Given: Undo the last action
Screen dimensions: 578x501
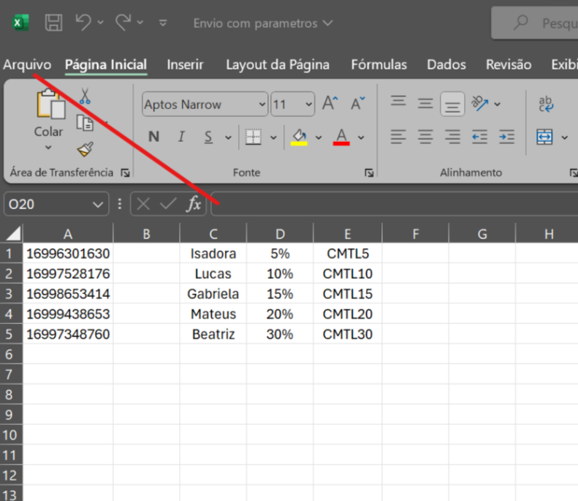Looking at the screenshot, I should click(x=83, y=23).
